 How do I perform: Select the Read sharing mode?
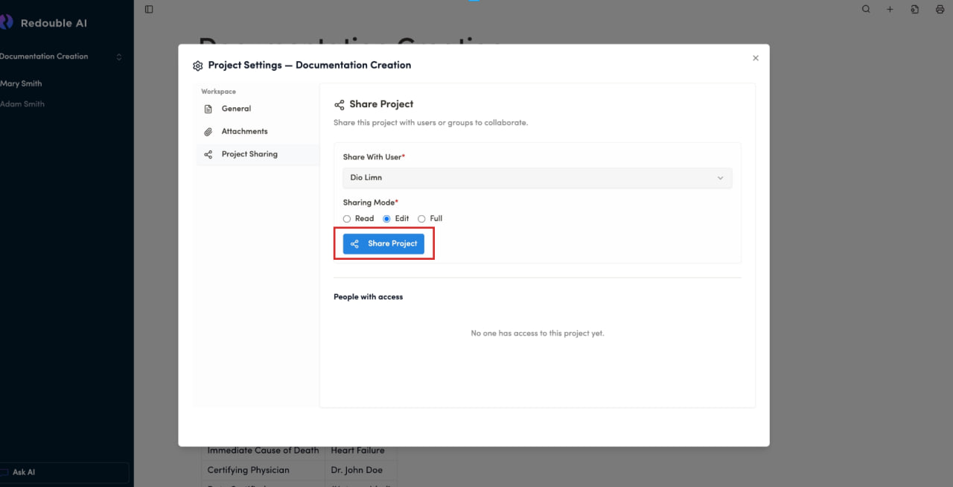tap(347, 219)
